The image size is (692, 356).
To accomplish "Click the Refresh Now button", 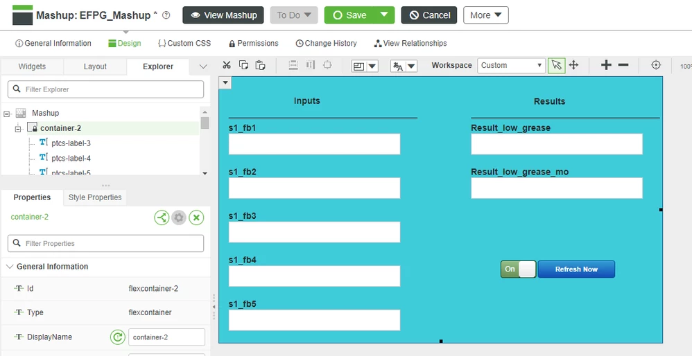I will coord(576,269).
